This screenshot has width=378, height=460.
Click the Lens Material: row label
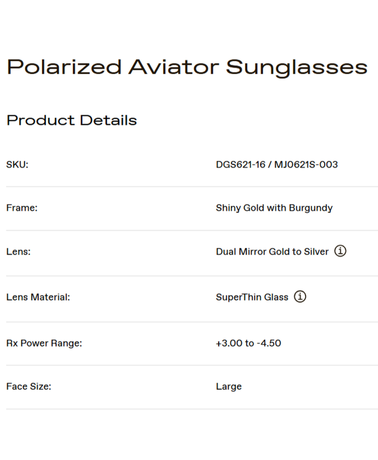pos(38,297)
